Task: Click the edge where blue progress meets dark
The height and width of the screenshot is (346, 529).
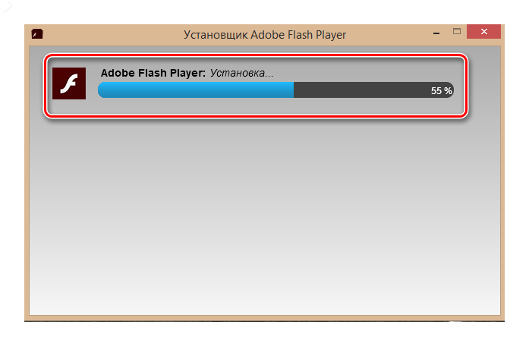Action: click(294, 90)
